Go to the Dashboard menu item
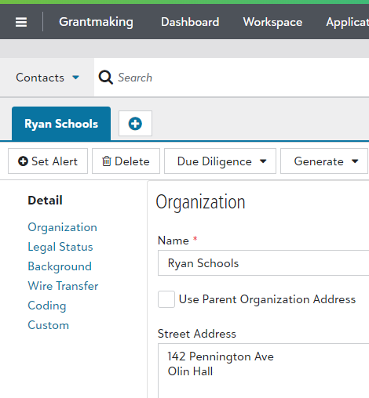369x398 pixels. click(190, 22)
